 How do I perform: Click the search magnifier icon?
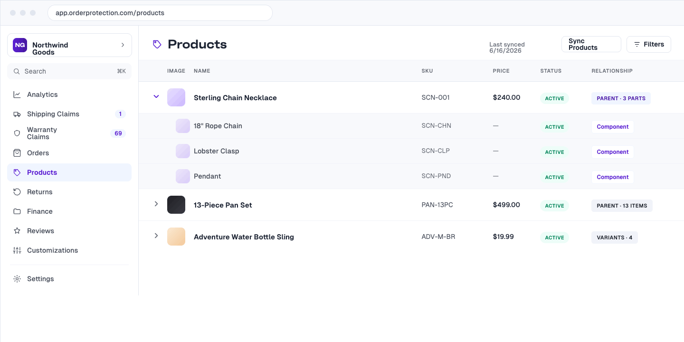coord(17,71)
